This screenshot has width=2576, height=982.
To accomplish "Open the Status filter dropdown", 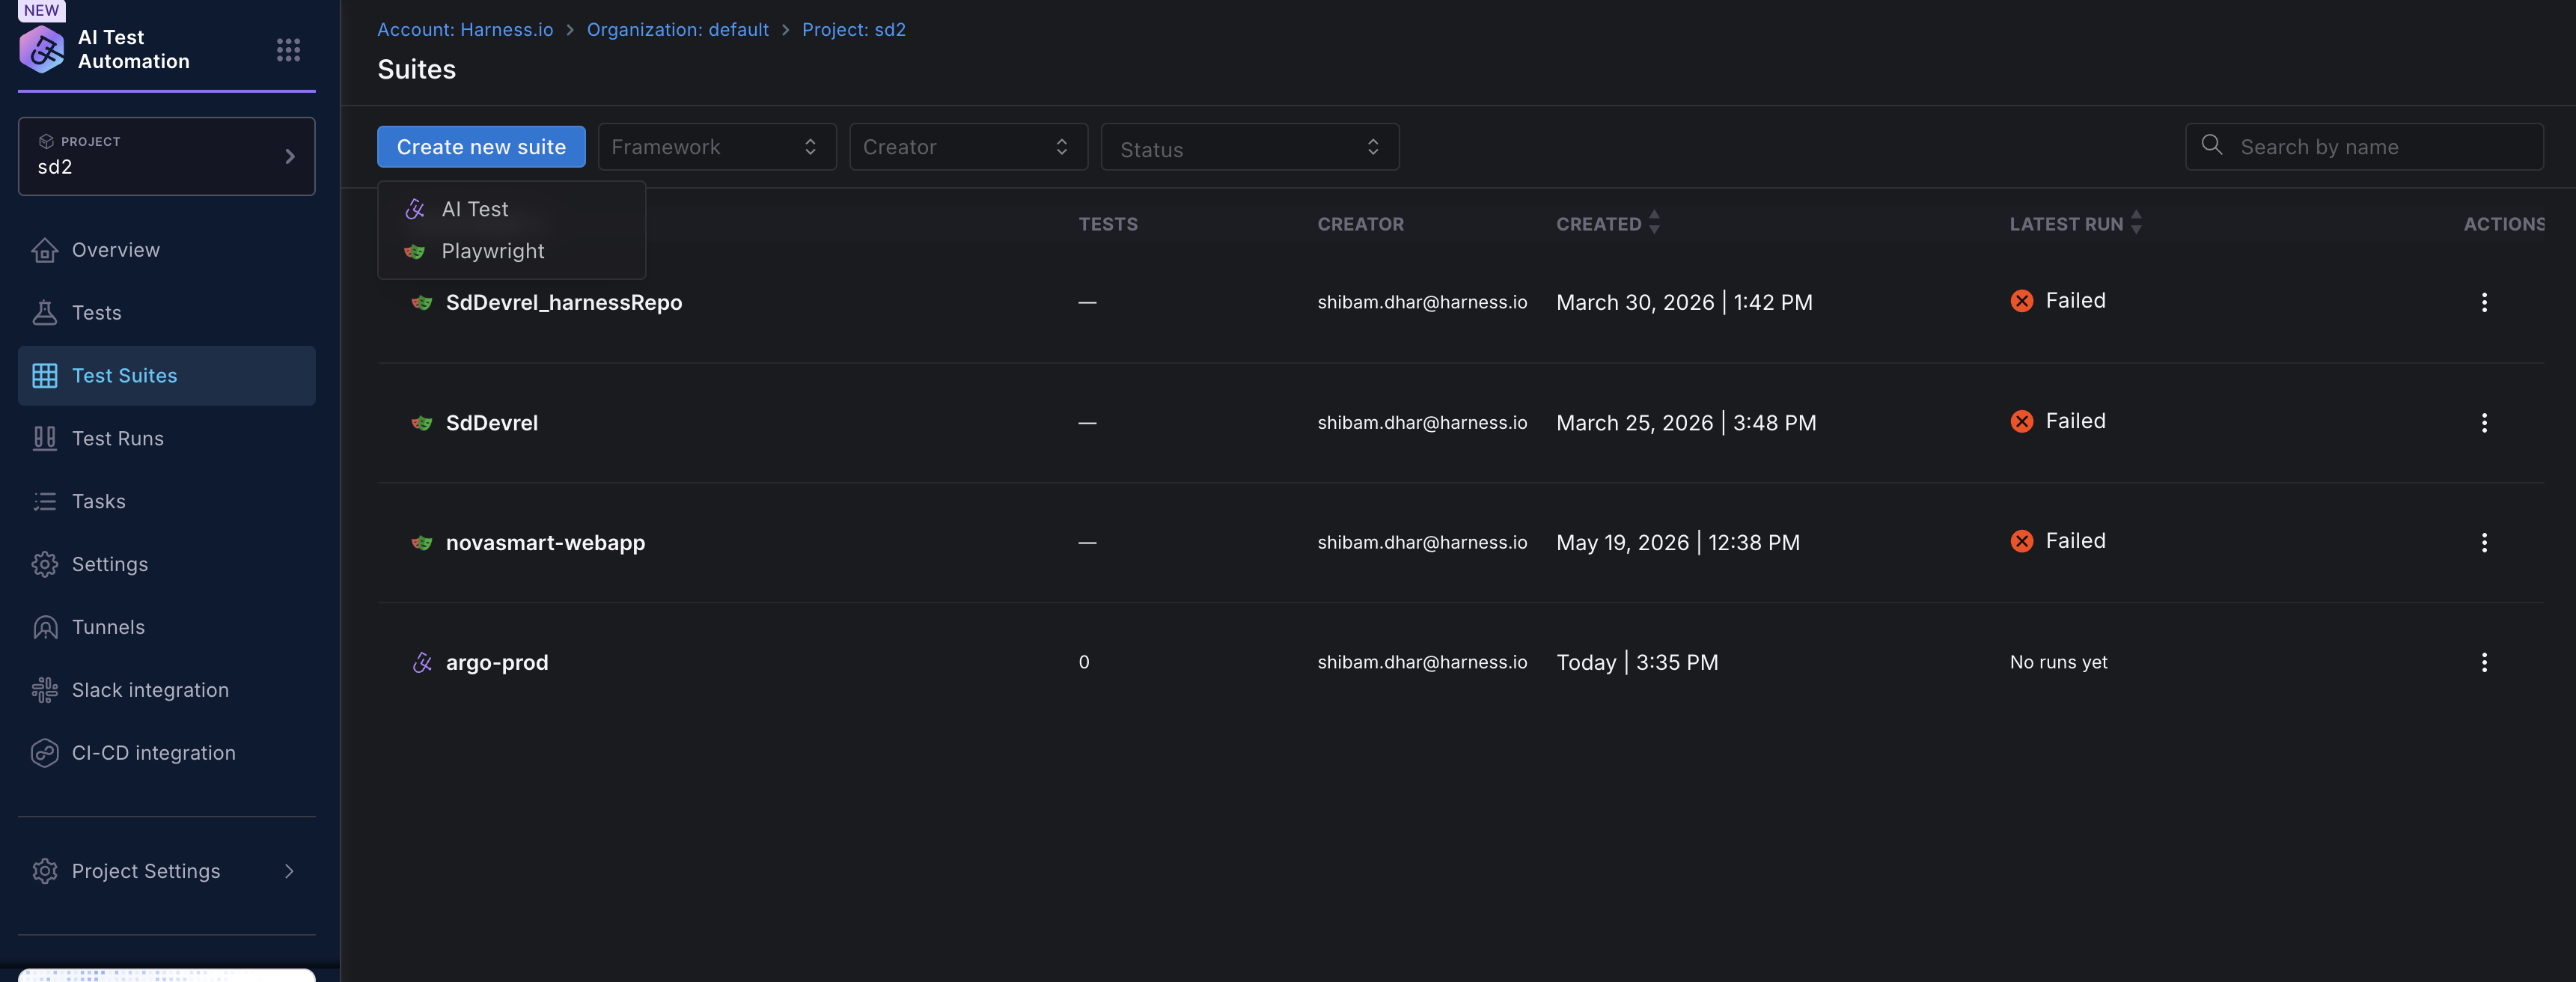I will click(x=1250, y=147).
